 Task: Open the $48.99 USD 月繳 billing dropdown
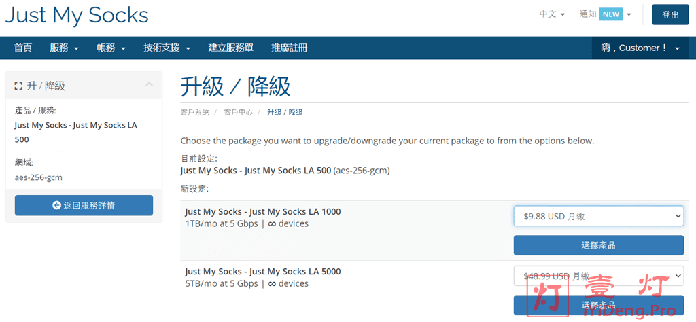[x=598, y=276]
